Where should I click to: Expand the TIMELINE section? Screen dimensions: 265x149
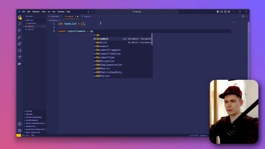pos(34,114)
